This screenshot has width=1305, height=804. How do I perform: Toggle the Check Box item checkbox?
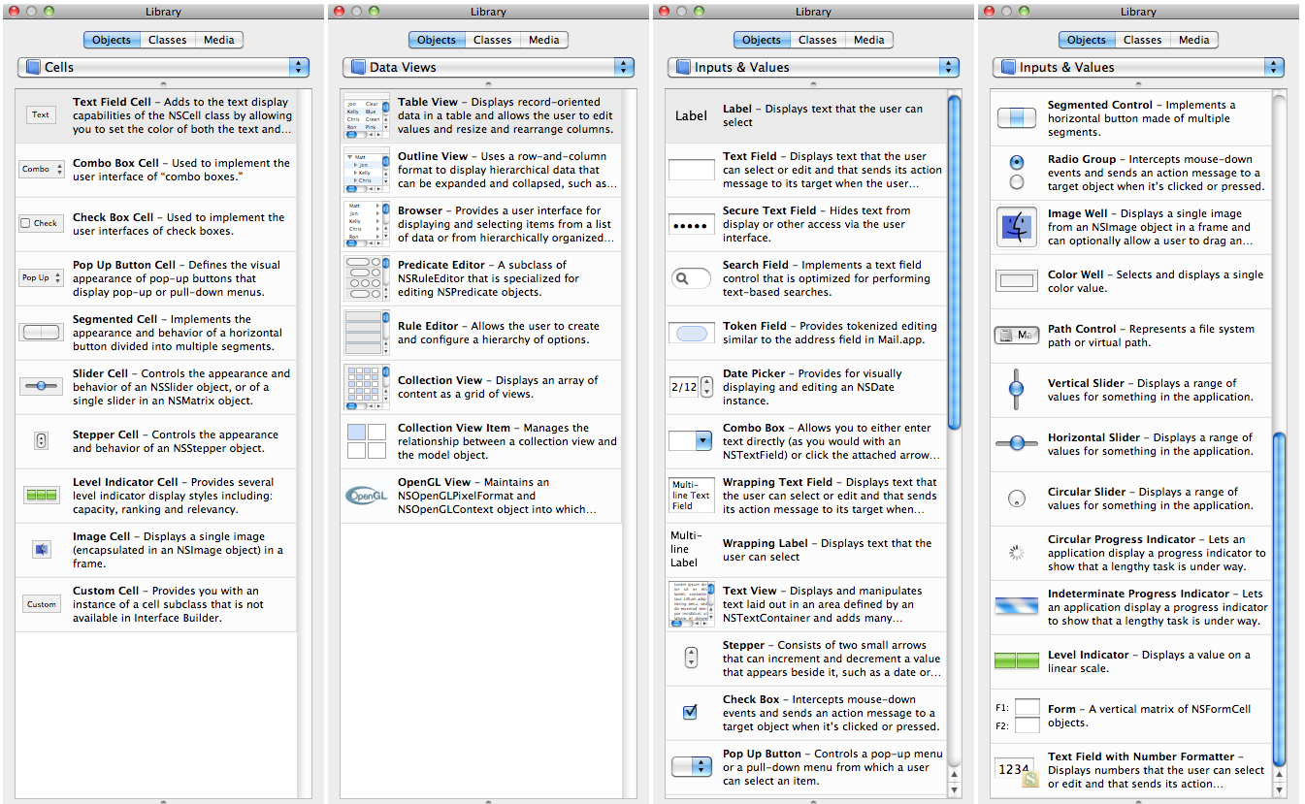coord(690,712)
